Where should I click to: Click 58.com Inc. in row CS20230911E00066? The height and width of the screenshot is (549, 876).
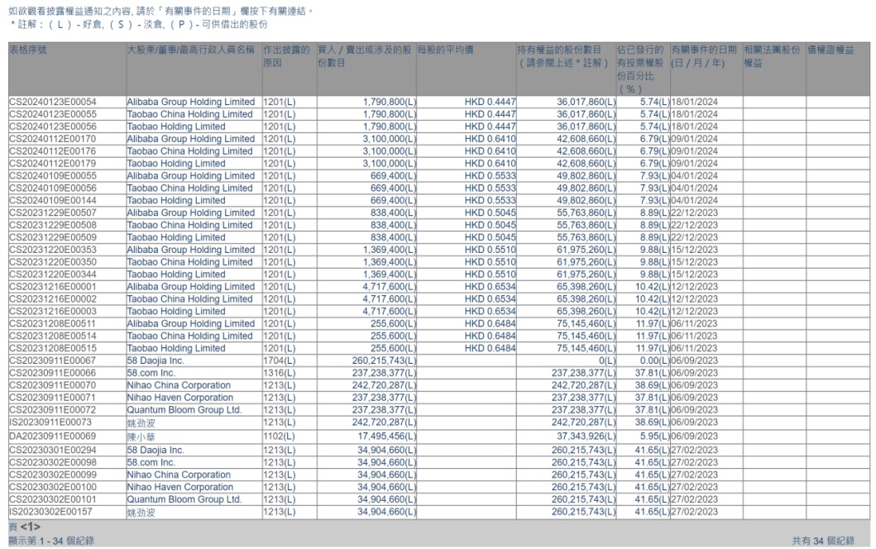151,373
